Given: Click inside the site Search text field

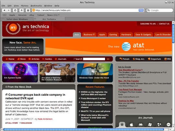Looking at the screenshot, I should pos(94,59).
